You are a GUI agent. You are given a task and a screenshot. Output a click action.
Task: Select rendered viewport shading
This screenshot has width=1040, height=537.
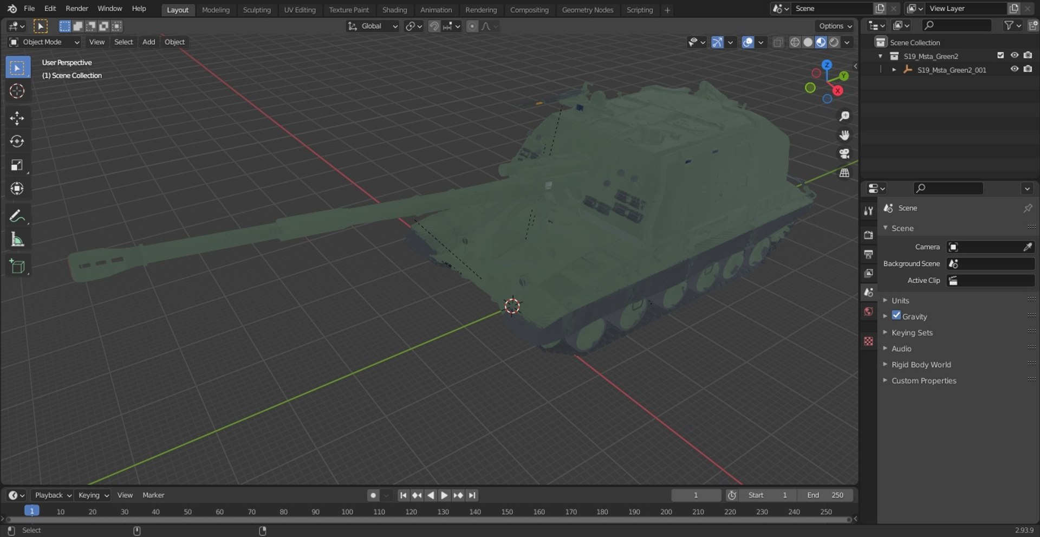834,42
